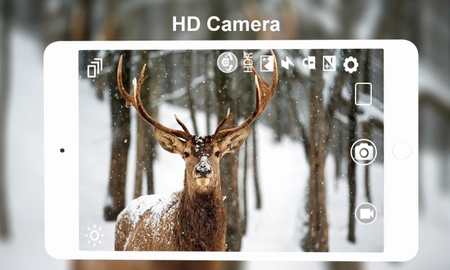This screenshot has width=450, height=270.
Task: Tap the exposure lock icon
Action: click(309, 62)
